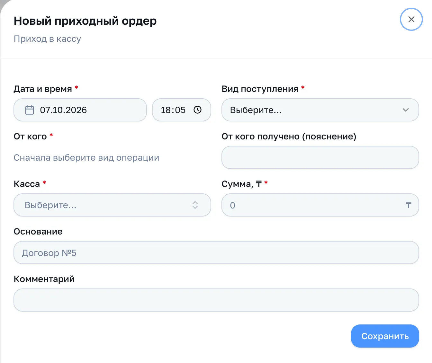Click the clock icon in time field
432x363 pixels.
pos(197,110)
